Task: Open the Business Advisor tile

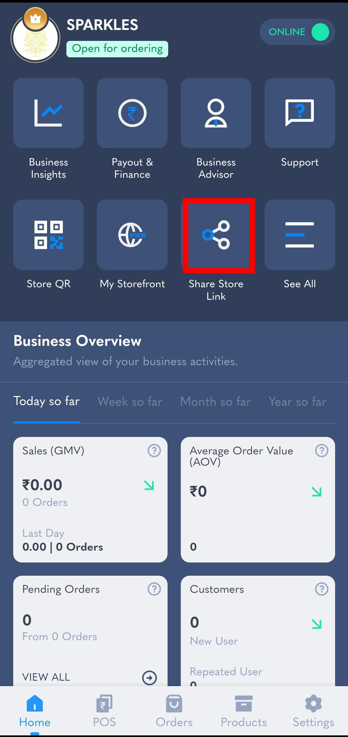Action: tap(216, 113)
